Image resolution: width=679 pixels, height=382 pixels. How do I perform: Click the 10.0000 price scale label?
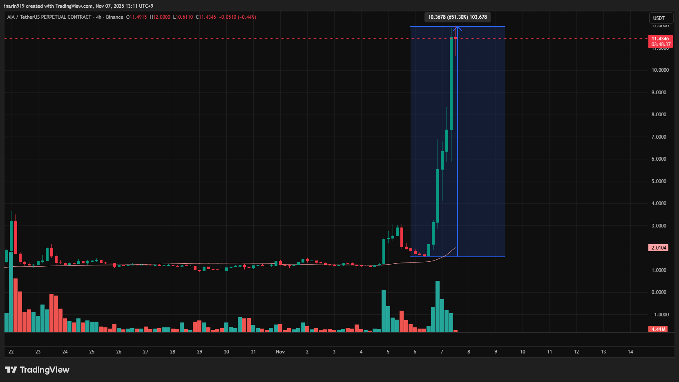[x=660, y=70]
